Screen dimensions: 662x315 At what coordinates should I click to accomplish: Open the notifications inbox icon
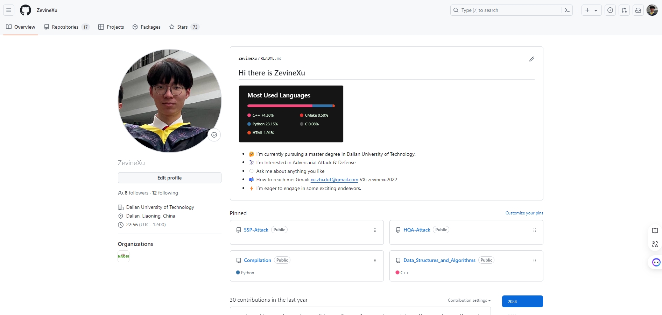point(638,10)
